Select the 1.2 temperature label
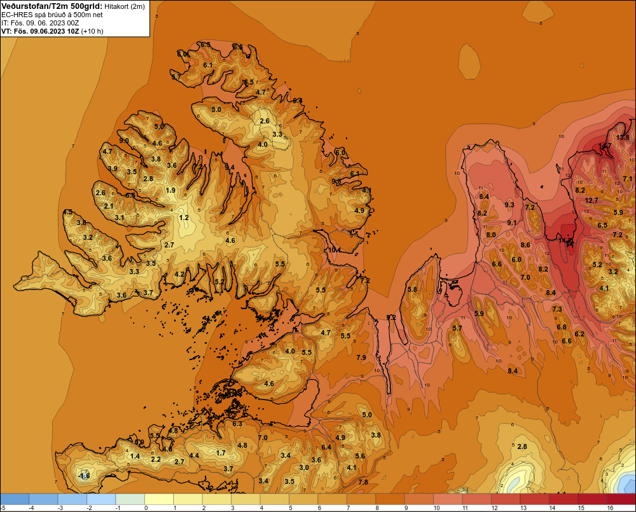This screenshot has width=636, height=512. pyautogui.click(x=184, y=218)
